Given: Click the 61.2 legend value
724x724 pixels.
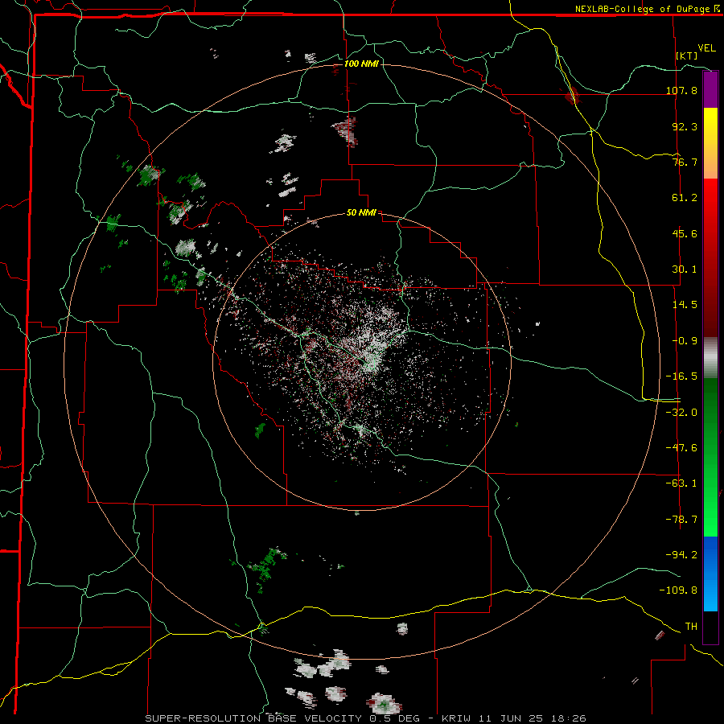Looking at the screenshot, I should pos(685,198).
